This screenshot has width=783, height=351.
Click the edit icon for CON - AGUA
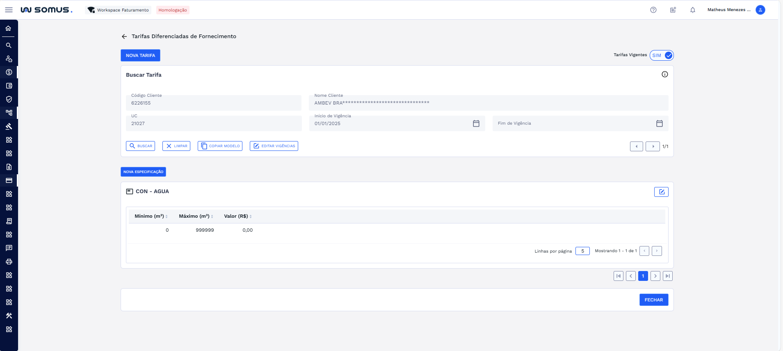click(x=661, y=192)
